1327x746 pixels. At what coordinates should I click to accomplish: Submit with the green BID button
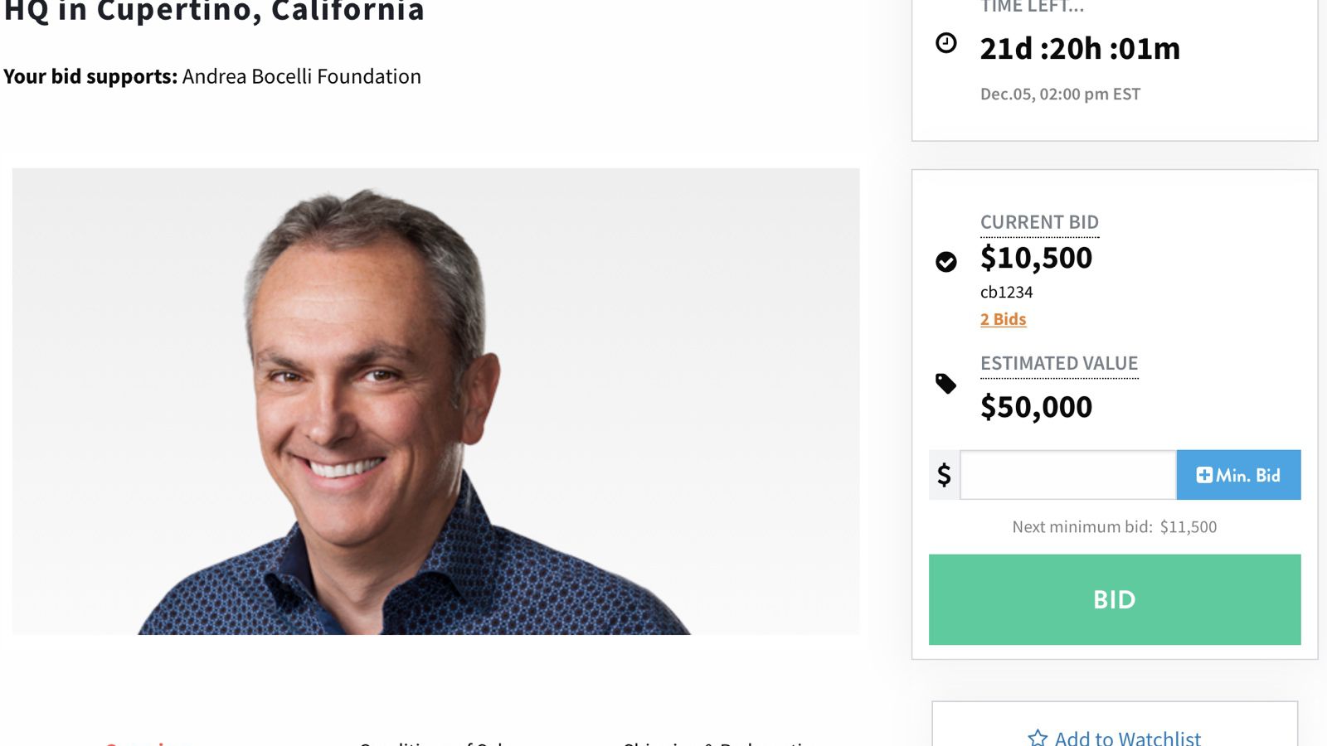(x=1114, y=599)
